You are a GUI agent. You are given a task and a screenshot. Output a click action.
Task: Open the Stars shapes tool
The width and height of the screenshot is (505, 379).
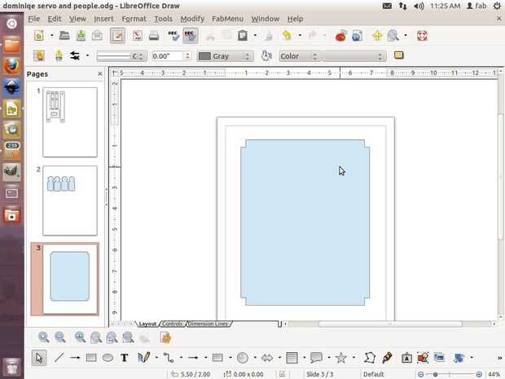click(341, 358)
